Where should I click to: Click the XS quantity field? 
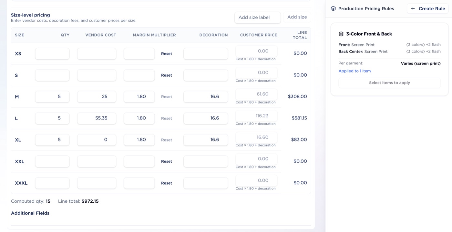[52, 54]
